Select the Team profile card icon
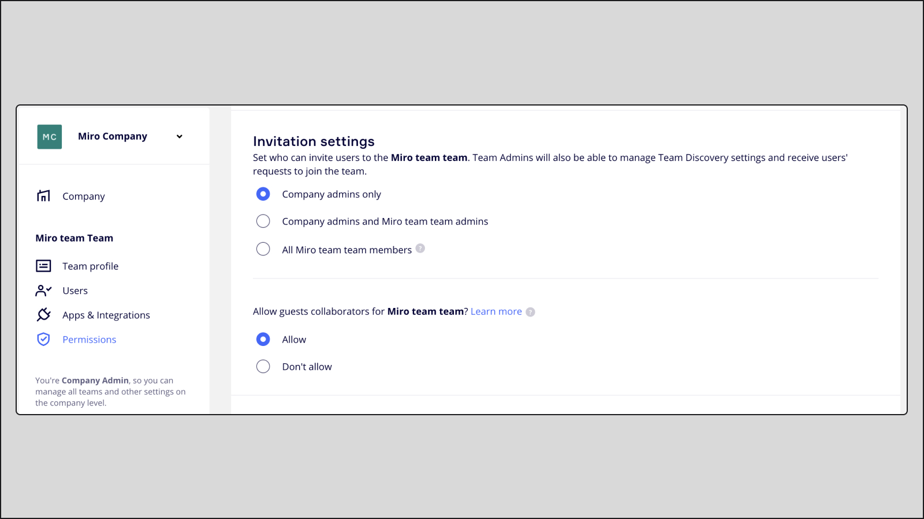Viewport: 924px width, 519px height. (x=44, y=266)
